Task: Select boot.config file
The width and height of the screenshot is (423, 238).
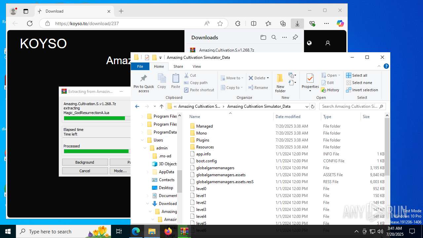Action: 206,161
